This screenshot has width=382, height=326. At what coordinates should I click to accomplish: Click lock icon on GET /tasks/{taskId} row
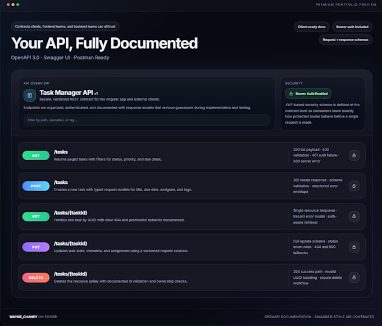click(354, 216)
